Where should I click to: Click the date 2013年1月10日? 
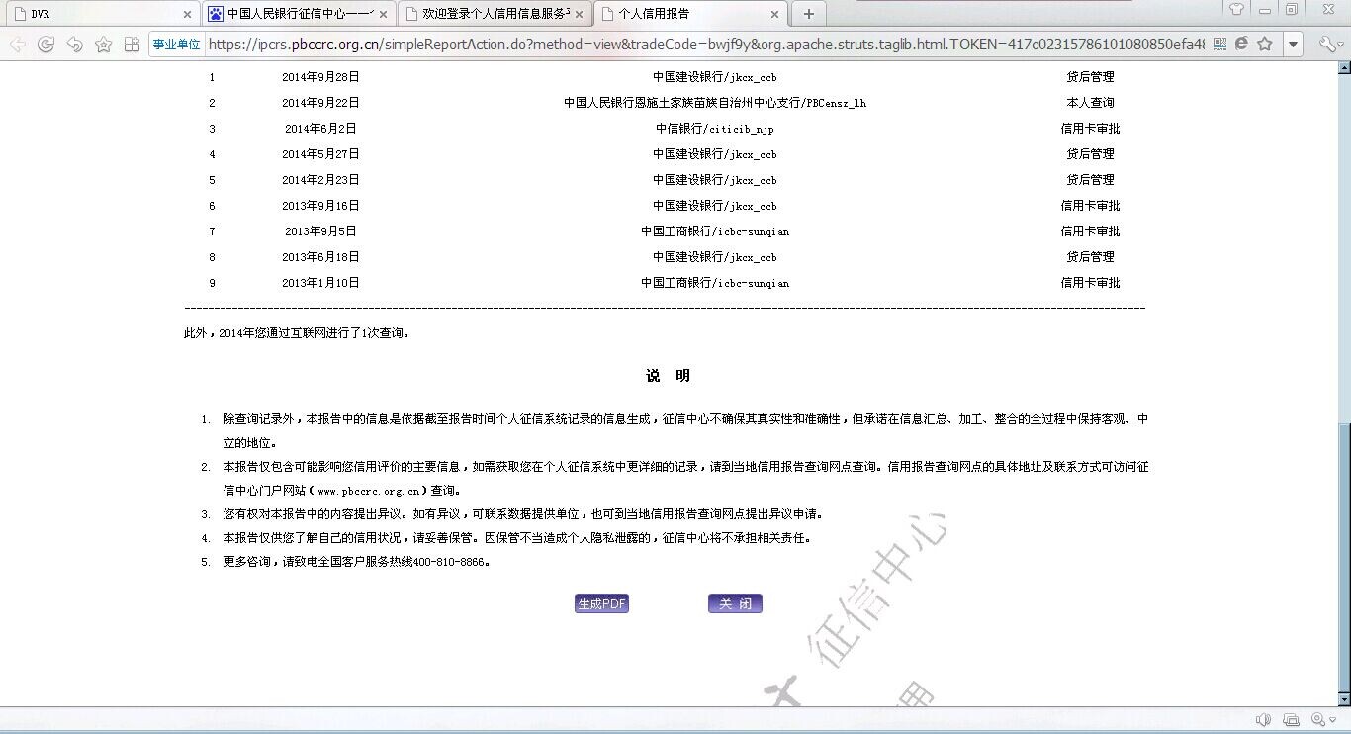pos(320,283)
